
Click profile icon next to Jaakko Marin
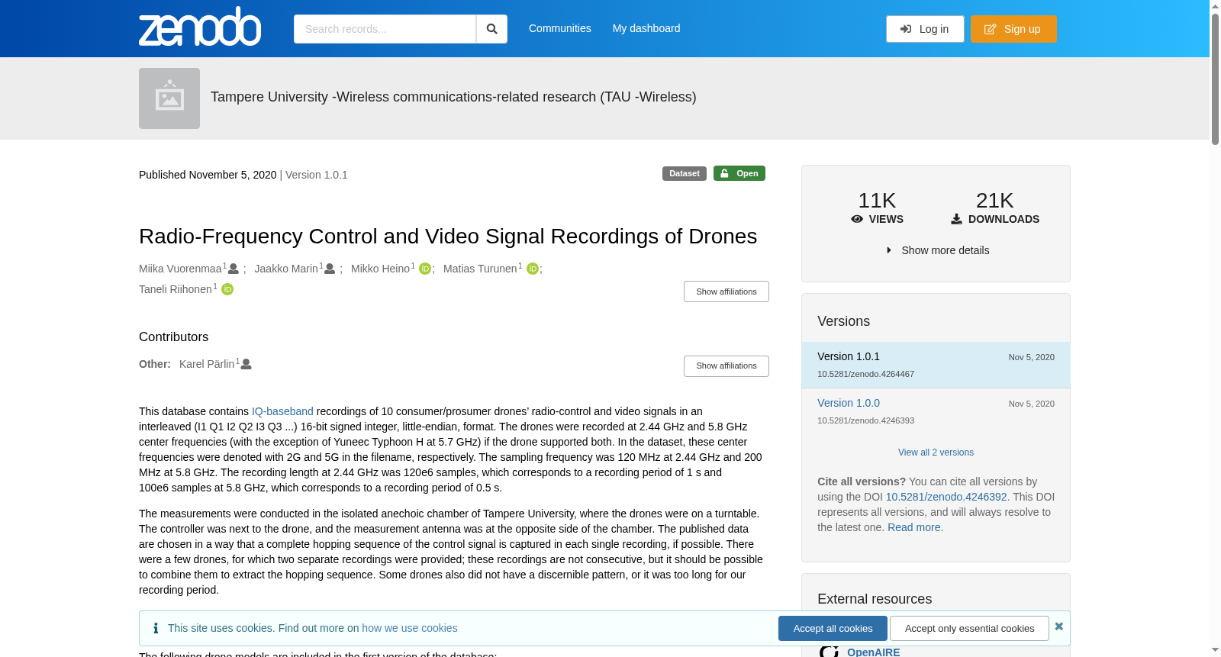click(330, 269)
